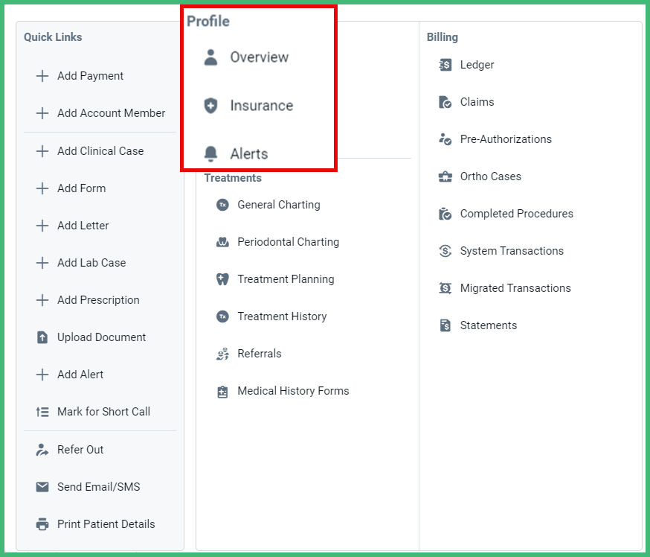Image resolution: width=650 pixels, height=557 pixels.
Task: Click the Referrals icon
Action: [x=222, y=353]
